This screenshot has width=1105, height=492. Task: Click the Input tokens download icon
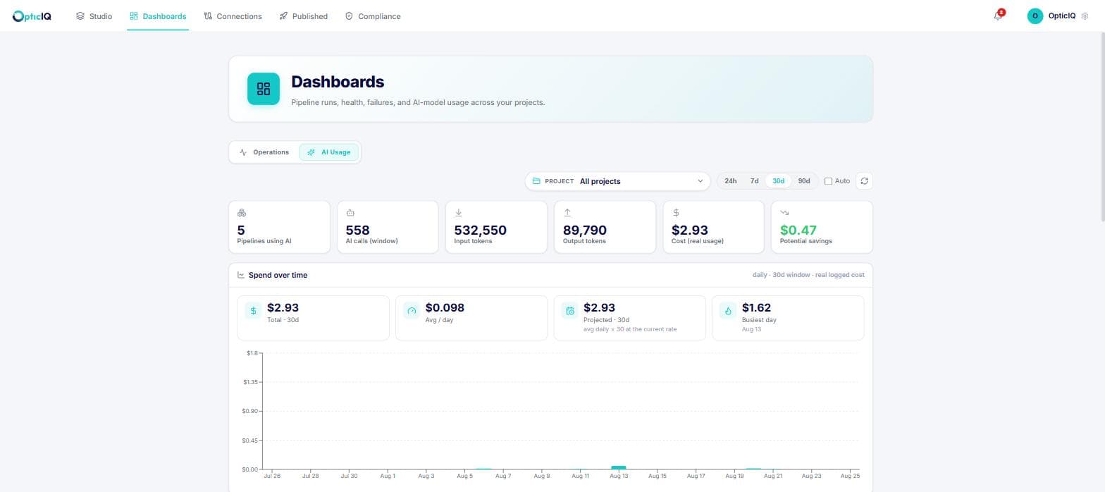pyautogui.click(x=459, y=213)
